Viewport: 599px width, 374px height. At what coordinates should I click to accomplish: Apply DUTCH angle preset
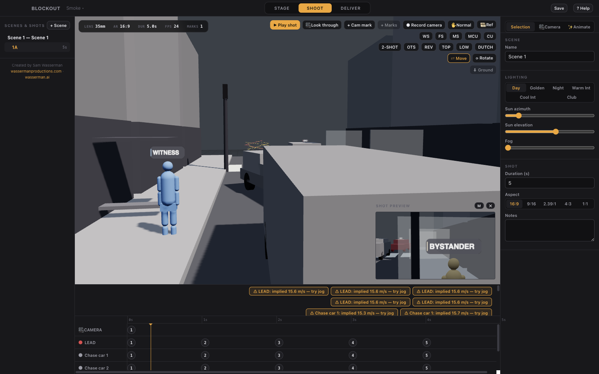coord(485,47)
